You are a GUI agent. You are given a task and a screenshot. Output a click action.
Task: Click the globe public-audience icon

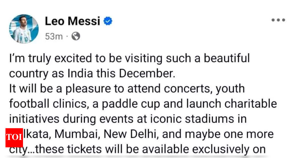tap(76, 36)
